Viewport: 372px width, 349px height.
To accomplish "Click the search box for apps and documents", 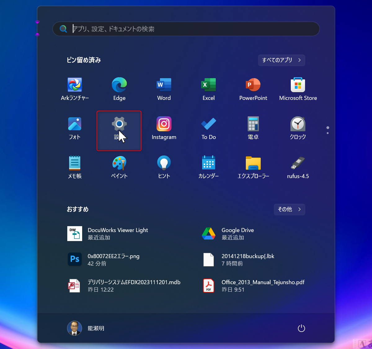I will click(186, 29).
